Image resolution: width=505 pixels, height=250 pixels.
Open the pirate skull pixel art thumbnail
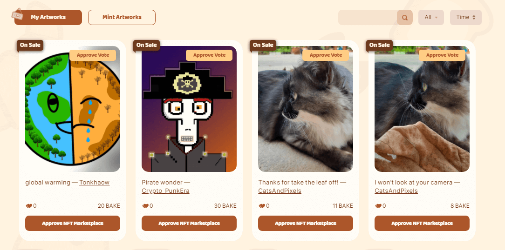tap(189, 109)
